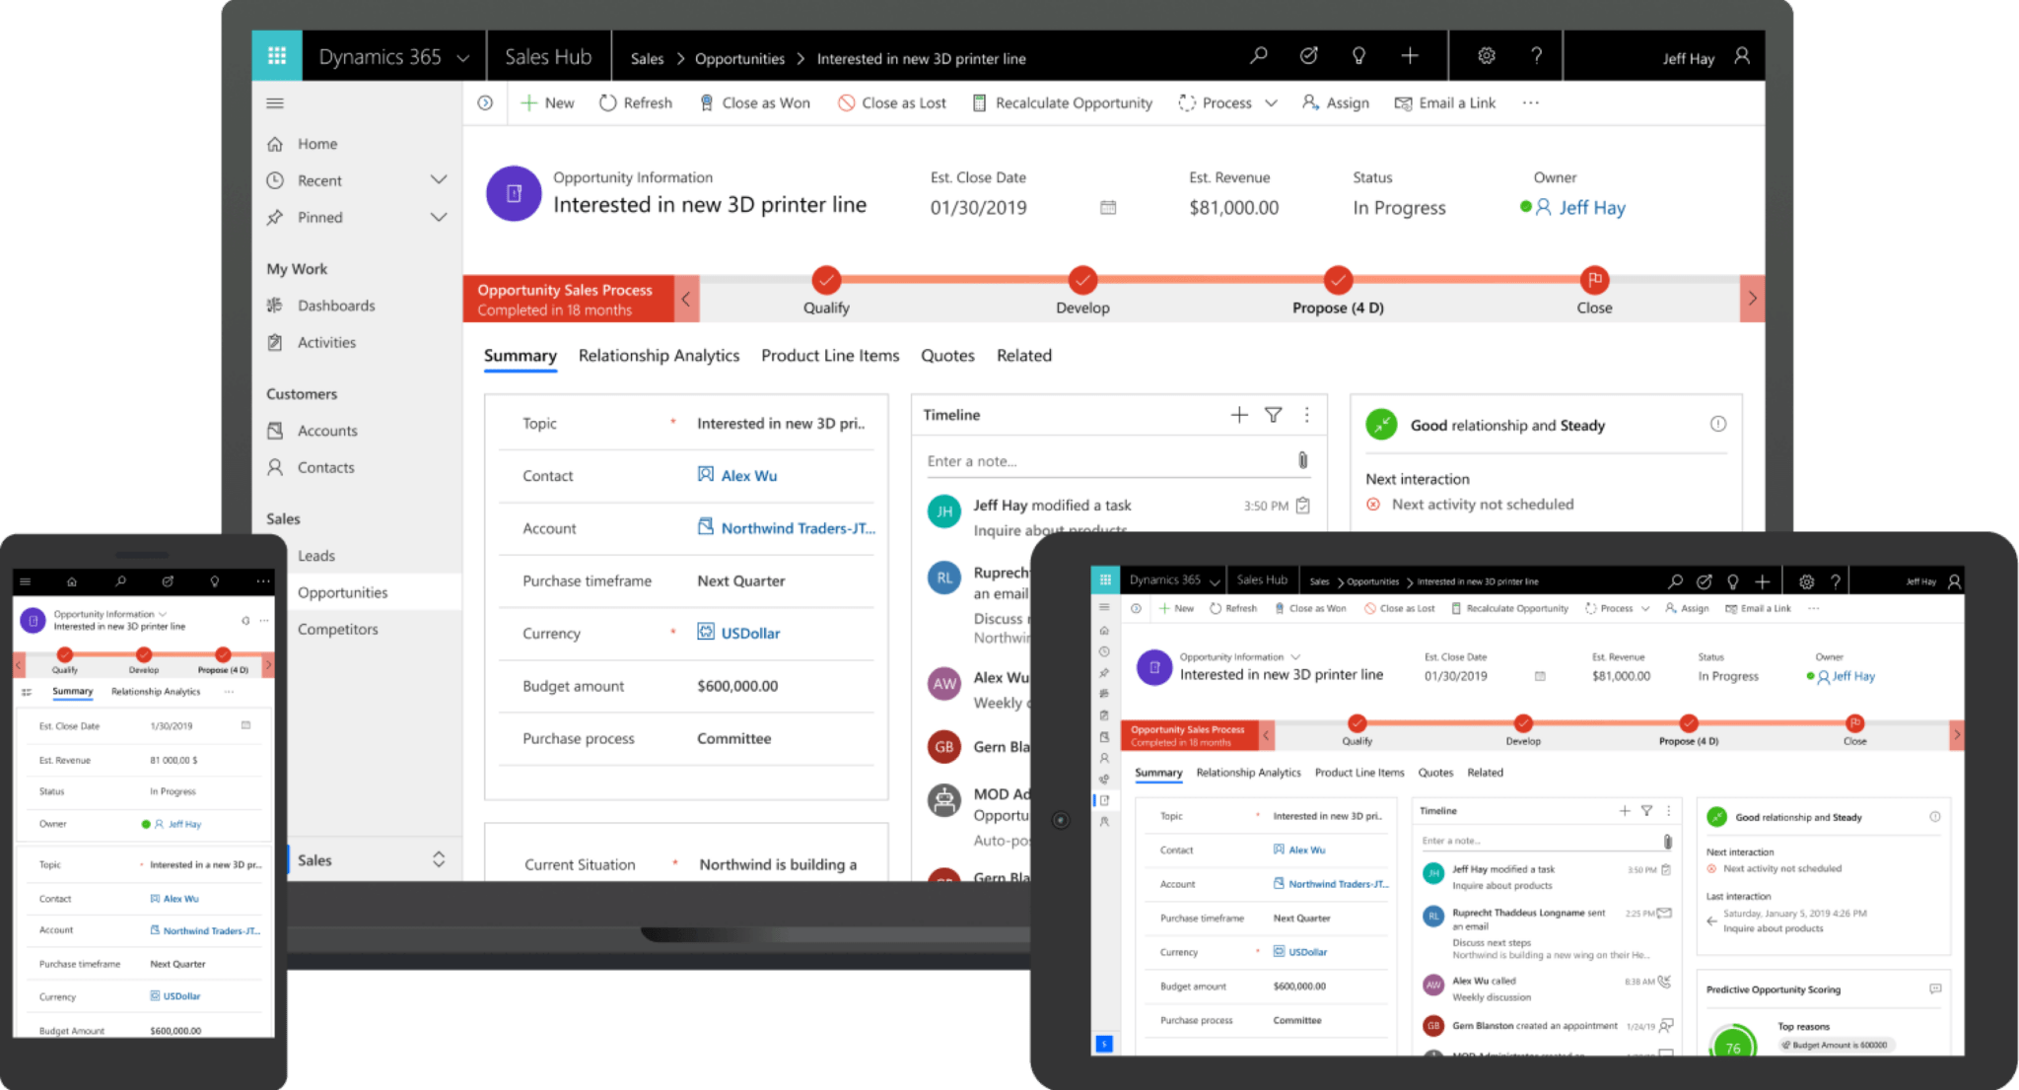Viewport: 2019px width, 1090px height.
Task: Open the Product Line Items tab
Action: tap(829, 356)
